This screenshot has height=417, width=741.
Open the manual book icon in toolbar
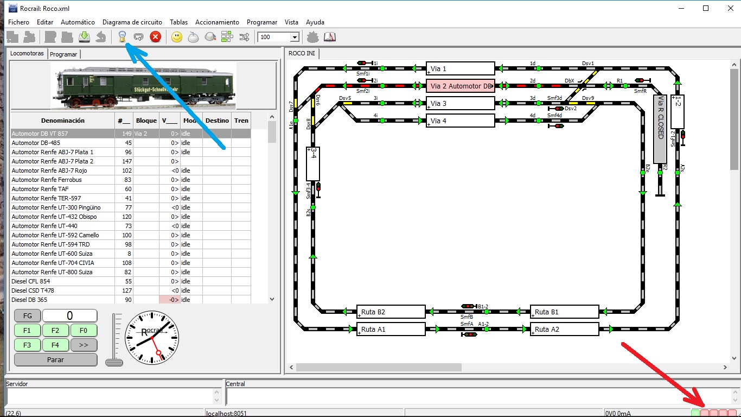[330, 37]
